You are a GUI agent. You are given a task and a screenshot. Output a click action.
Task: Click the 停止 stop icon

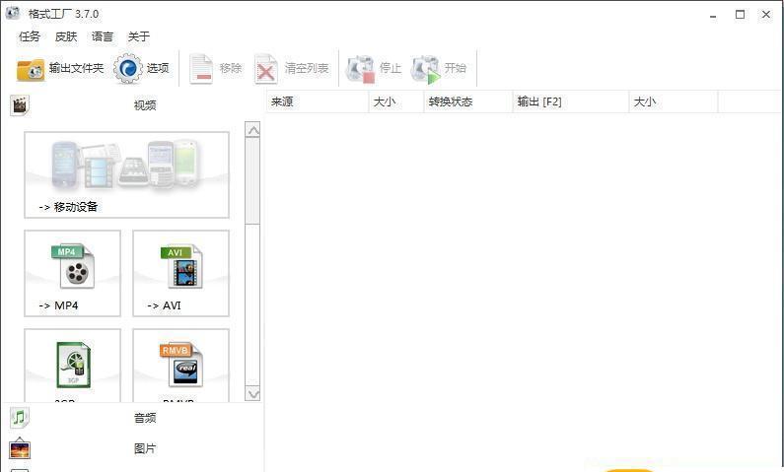point(360,68)
